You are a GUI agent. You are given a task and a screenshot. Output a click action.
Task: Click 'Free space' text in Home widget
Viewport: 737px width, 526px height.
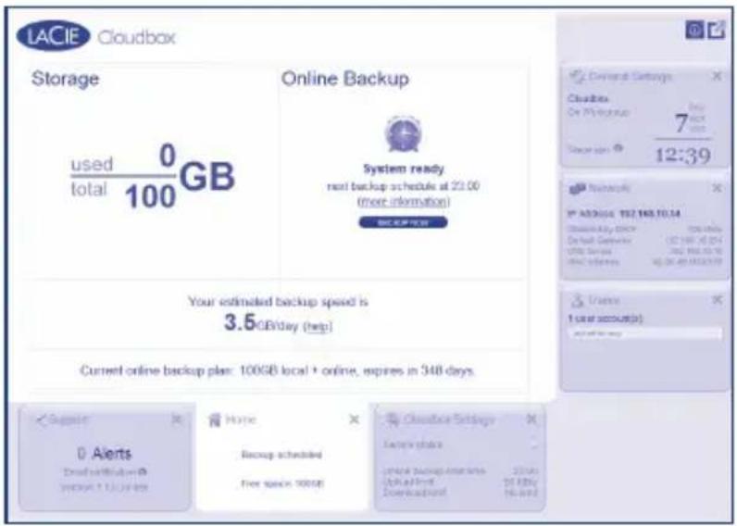click(x=282, y=483)
